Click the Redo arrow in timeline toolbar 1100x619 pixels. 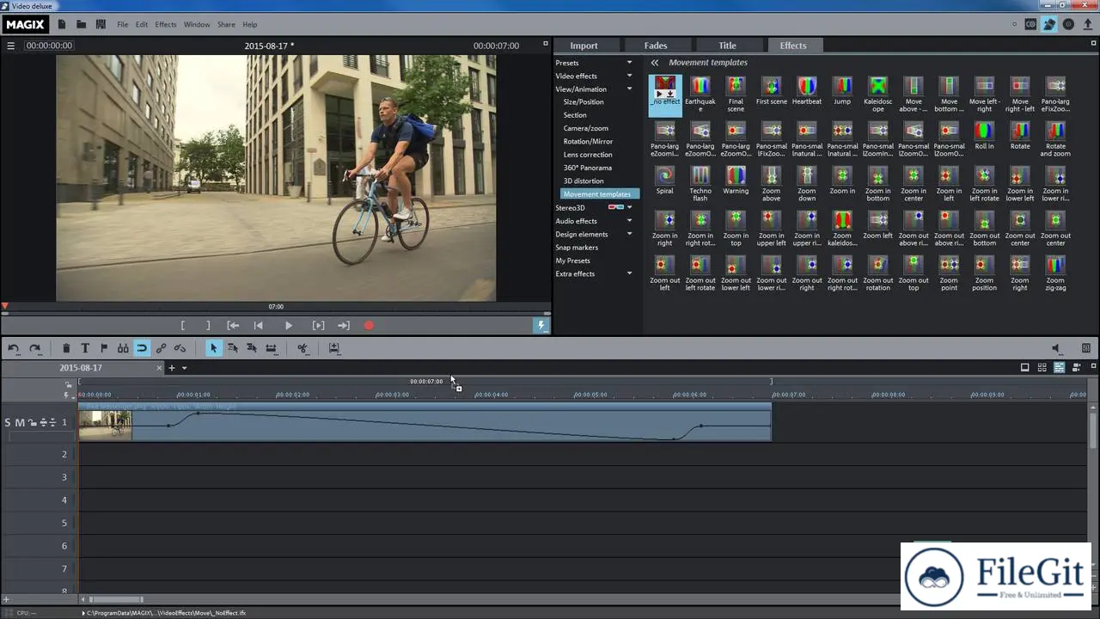[35, 348]
